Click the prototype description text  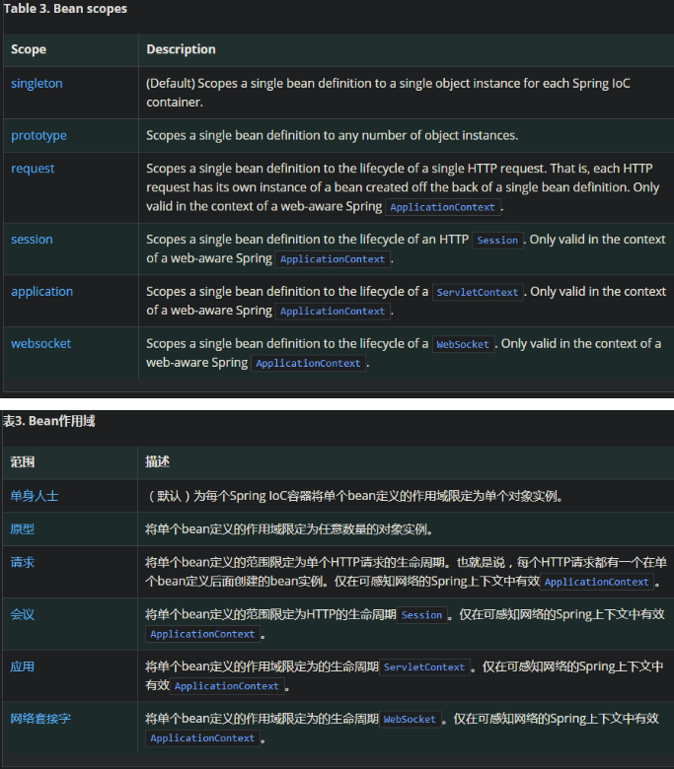click(332, 135)
